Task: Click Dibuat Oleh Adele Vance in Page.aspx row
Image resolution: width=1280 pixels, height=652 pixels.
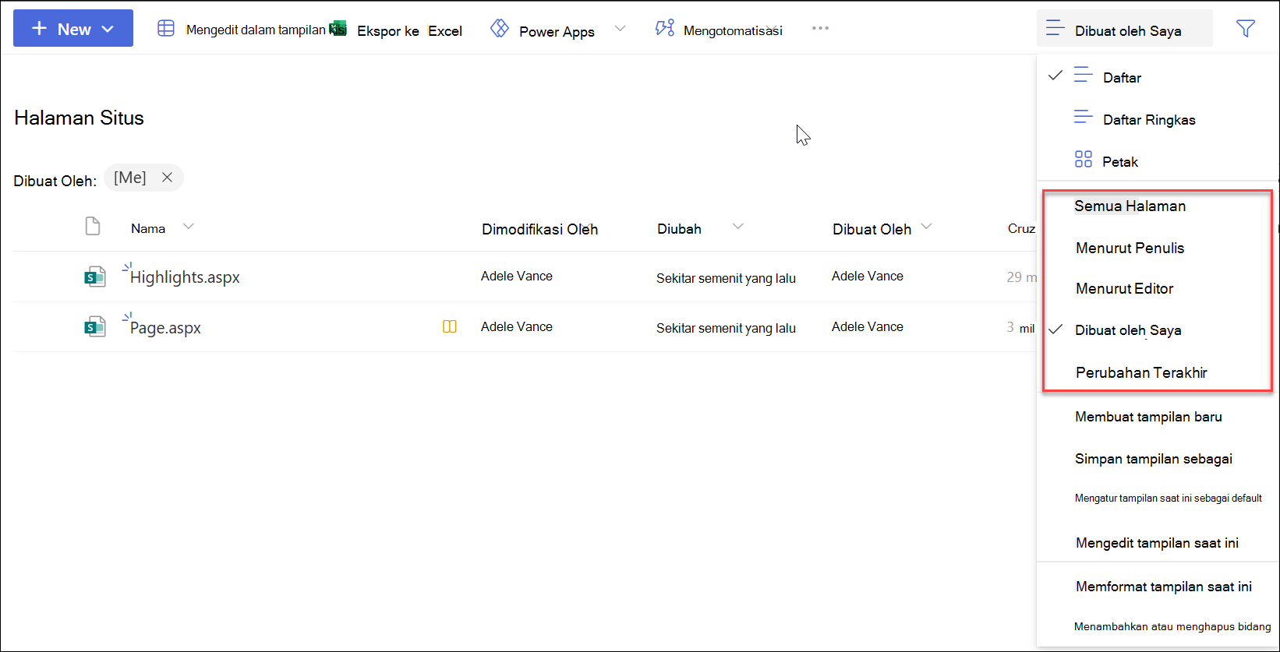Action: 868,326
